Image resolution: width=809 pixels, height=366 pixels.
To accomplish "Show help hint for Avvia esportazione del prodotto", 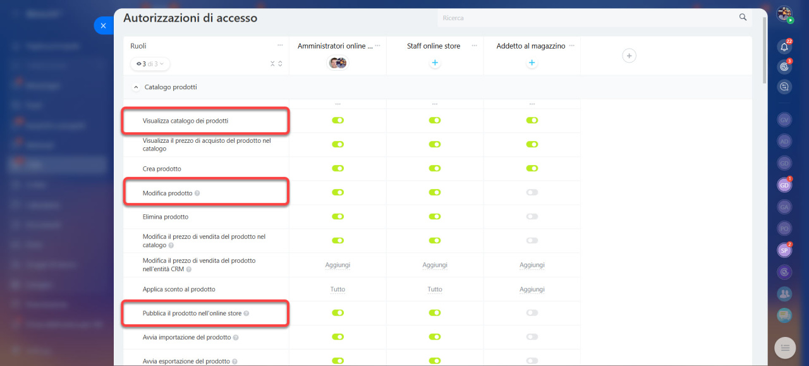I will [235, 362].
